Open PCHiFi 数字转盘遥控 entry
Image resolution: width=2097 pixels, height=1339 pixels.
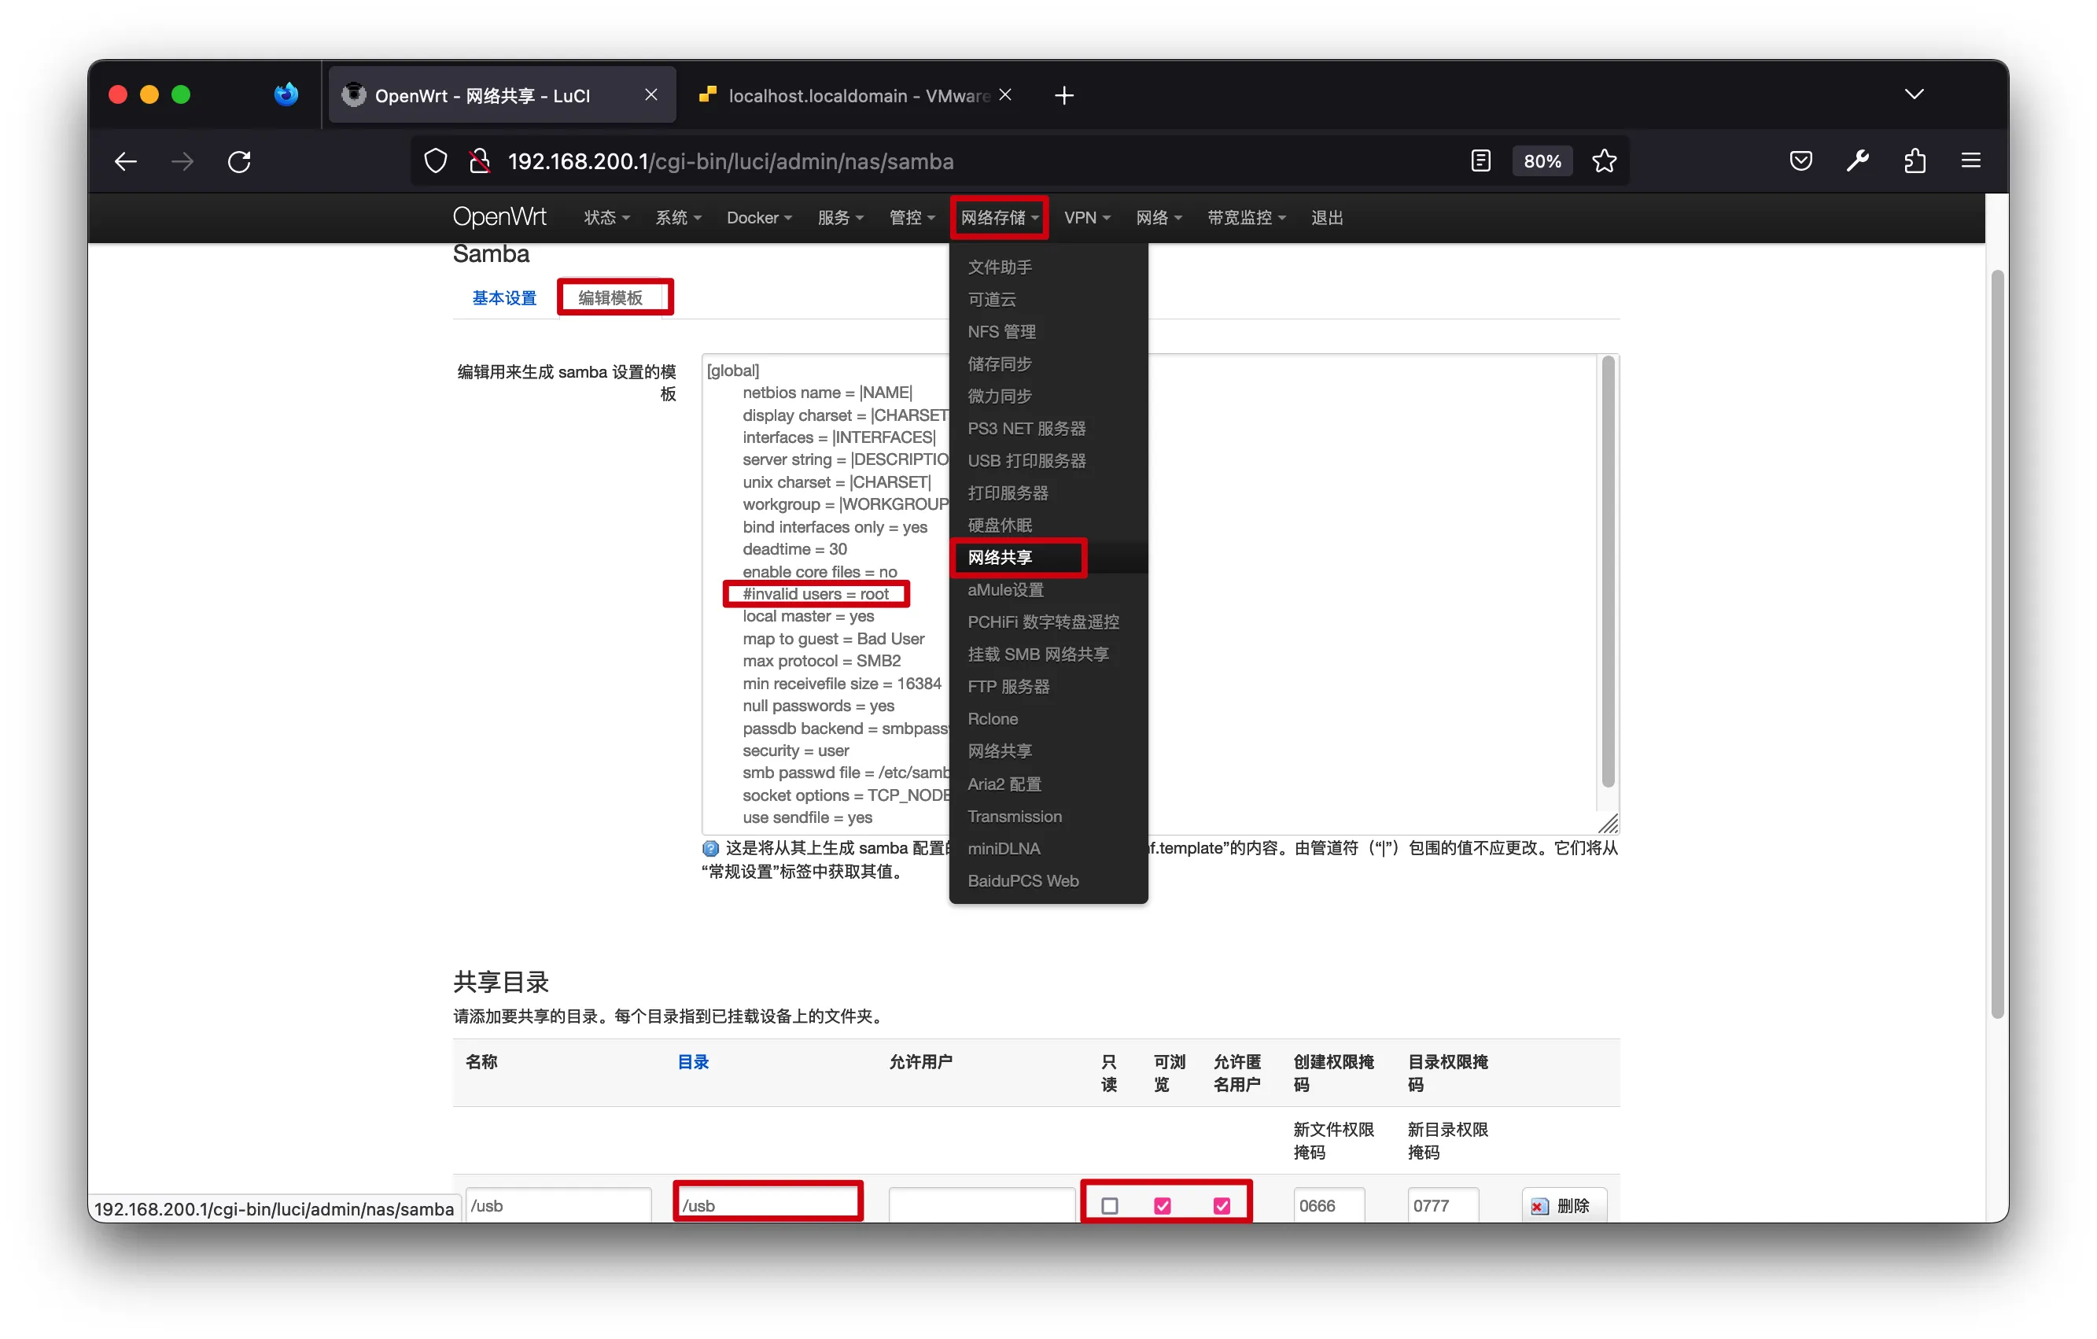tap(1048, 622)
